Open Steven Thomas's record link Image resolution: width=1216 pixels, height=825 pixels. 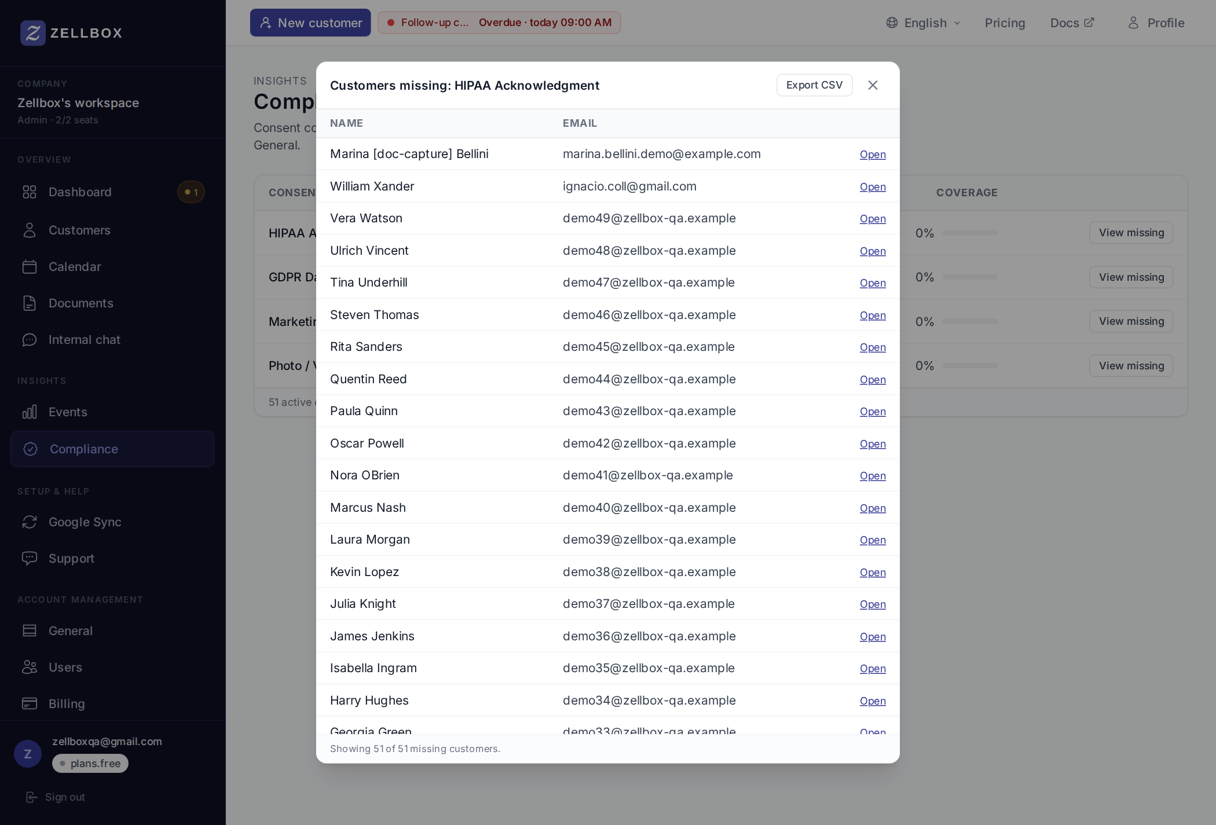click(x=873, y=316)
